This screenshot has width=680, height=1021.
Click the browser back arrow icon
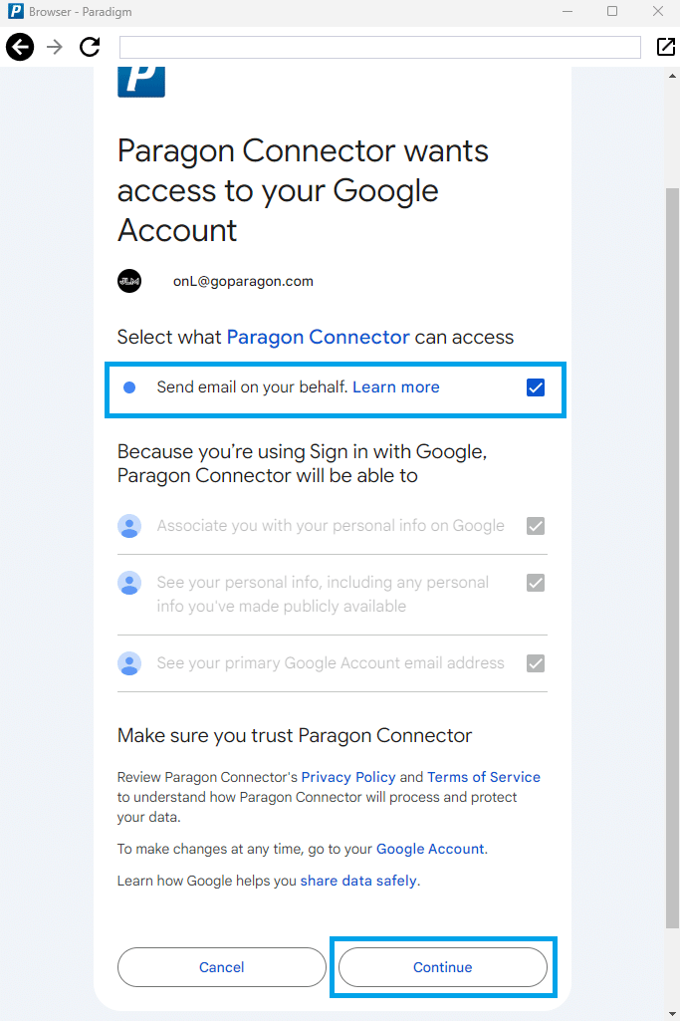pos(20,47)
